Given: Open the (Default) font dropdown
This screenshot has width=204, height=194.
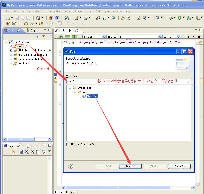Looking at the screenshot, I should [160, 37].
